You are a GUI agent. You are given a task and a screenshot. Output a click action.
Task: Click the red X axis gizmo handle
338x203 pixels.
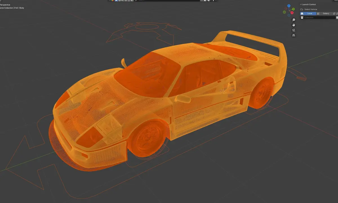tap(292, 13)
